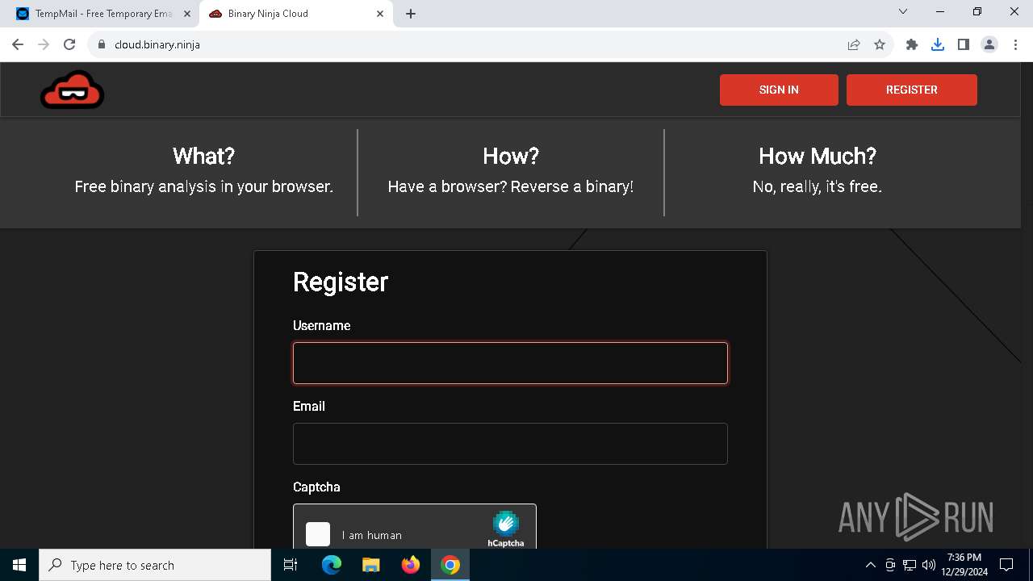Open Task View on taskbar
This screenshot has height=581, width=1033.
pyautogui.click(x=291, y=565)
